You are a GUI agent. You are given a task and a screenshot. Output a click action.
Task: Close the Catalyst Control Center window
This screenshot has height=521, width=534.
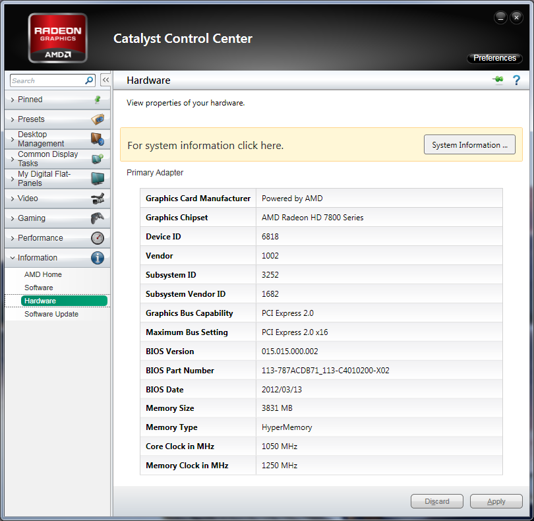click(516, 17)
